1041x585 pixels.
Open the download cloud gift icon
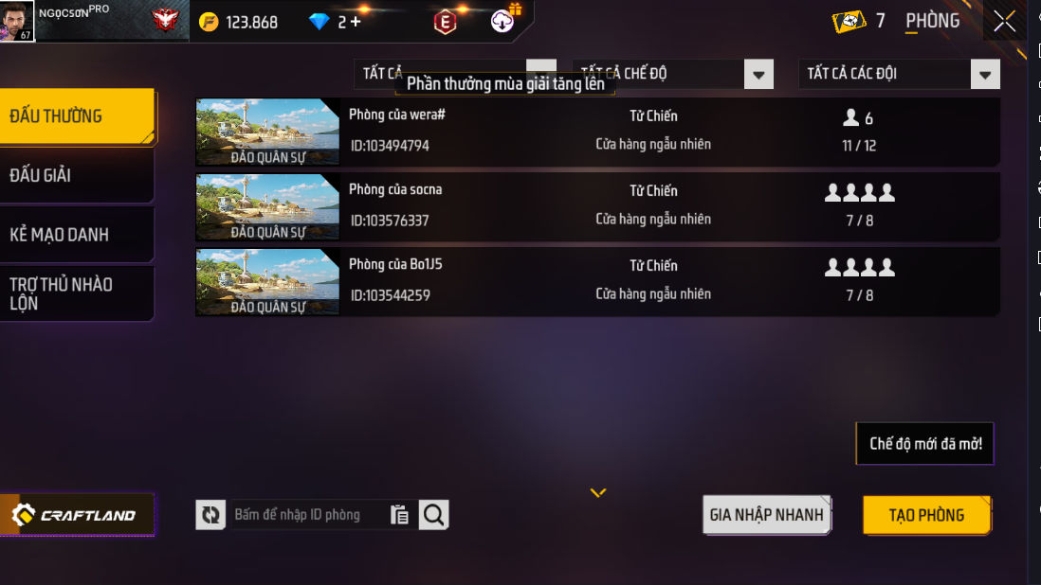tap(503, 21)
